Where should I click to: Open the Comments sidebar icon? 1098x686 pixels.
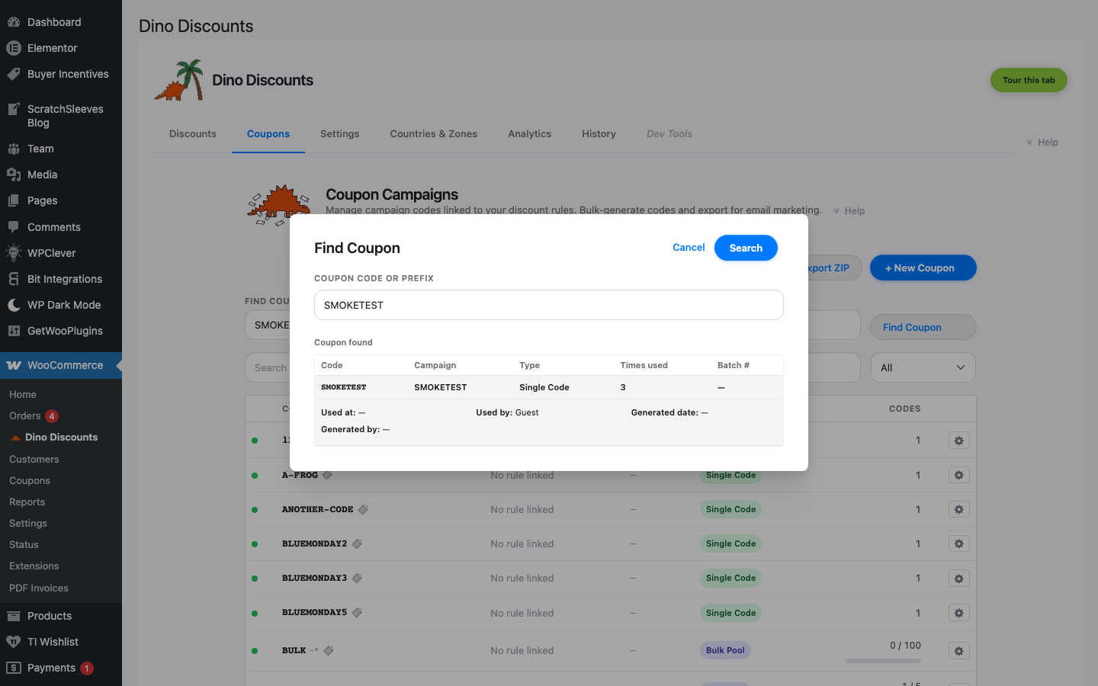(x=14, y=227)
